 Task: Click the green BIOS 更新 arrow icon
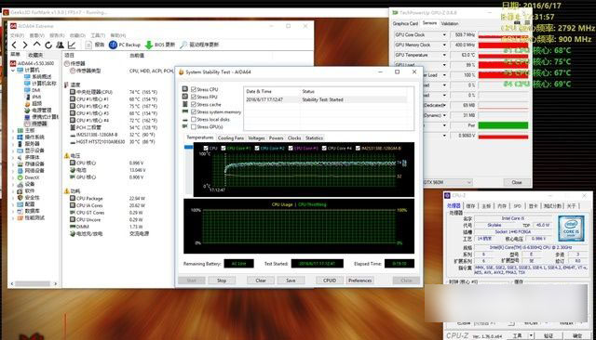pos(149,45)
